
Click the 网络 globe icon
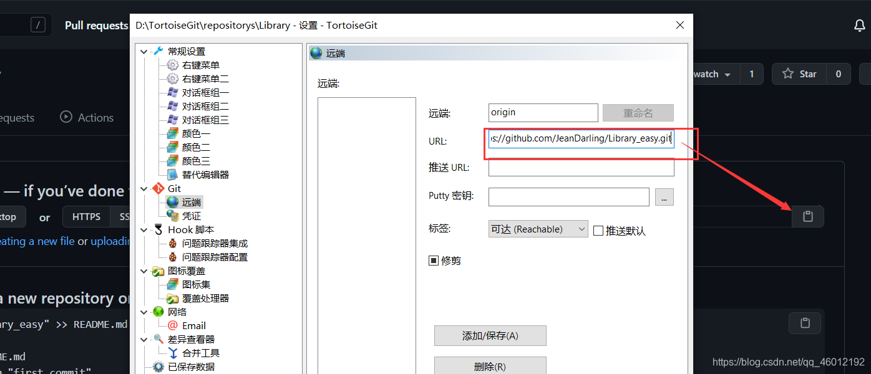(x=158, y=312)
